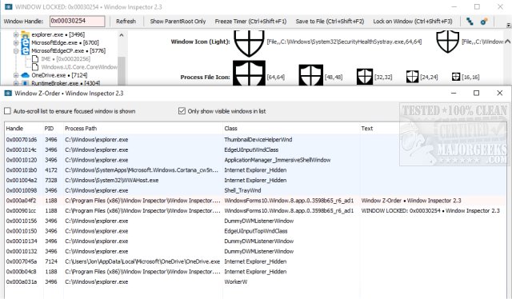Select row with handle 0x000701d6
Image resolution: width=512 pixels, height=299 pixels.
click(255, 139)
